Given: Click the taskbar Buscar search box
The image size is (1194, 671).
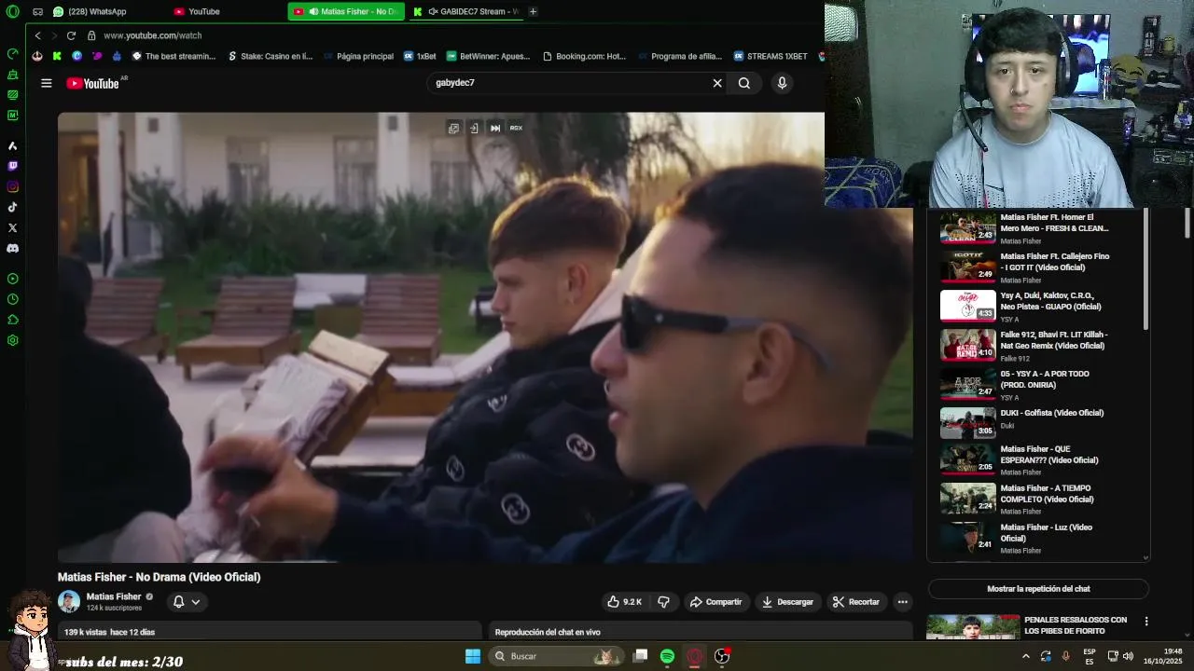Looking at the screenshot, I should (557, 656).
